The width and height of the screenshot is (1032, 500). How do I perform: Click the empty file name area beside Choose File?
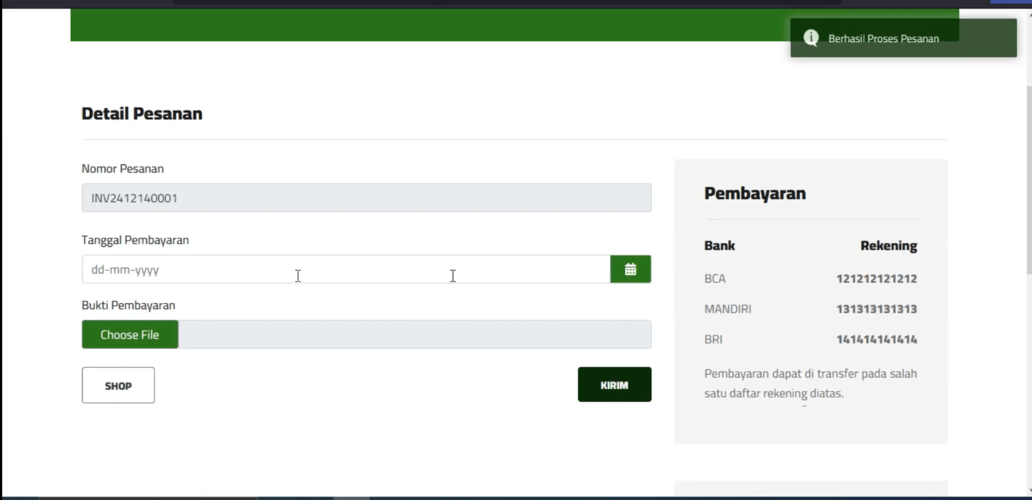pyautogui.click(x=415, y=335)
